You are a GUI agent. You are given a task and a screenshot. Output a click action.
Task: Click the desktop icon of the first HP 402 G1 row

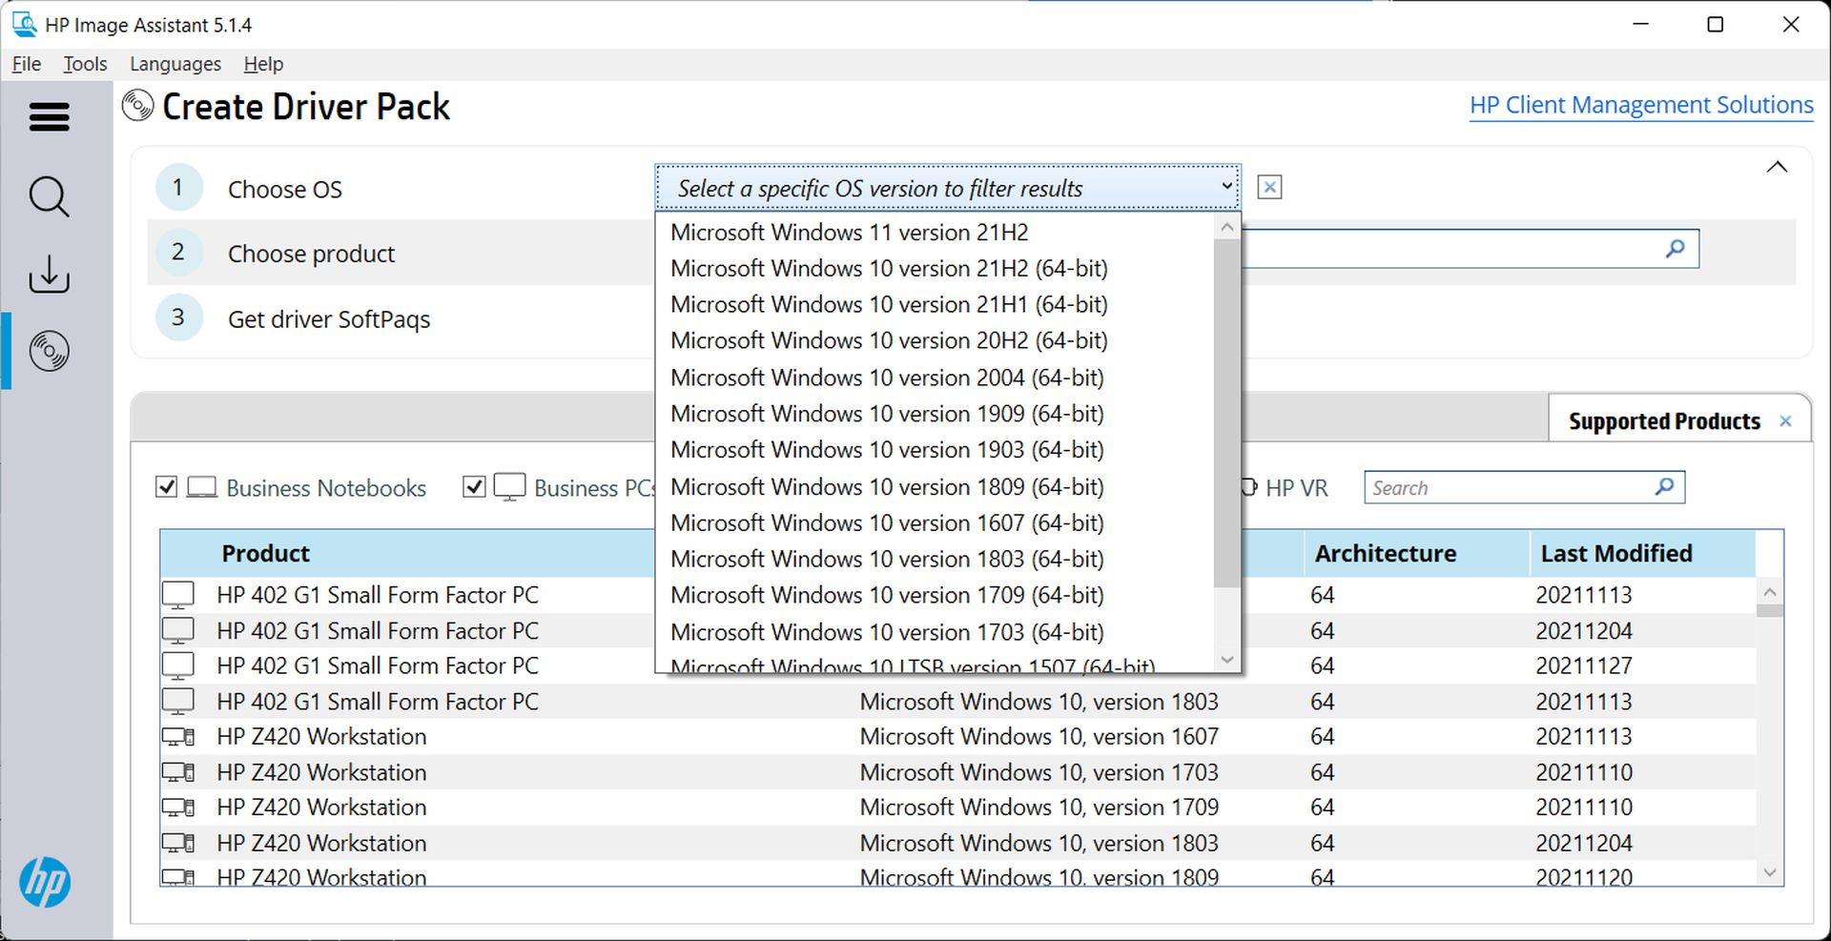pos(178,595)
